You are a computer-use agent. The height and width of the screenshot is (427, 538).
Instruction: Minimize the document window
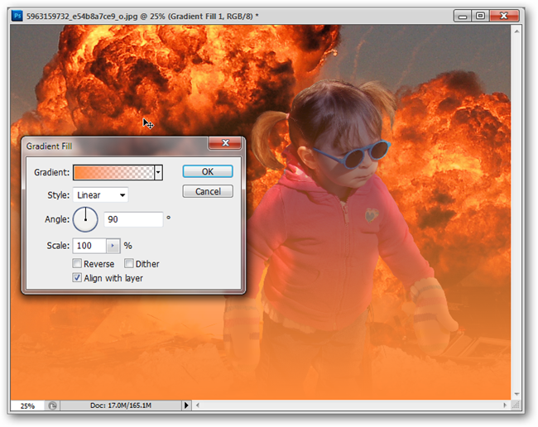pos(463,16)
